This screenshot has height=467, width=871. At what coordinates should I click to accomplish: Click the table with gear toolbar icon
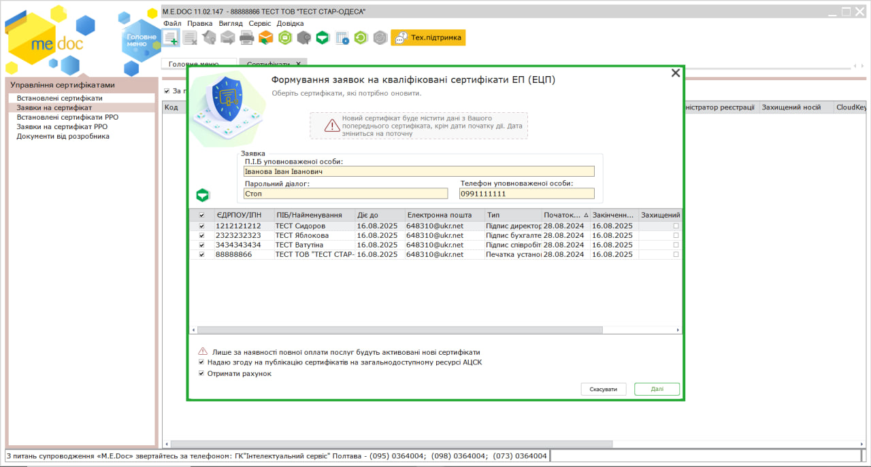(342, 38)
